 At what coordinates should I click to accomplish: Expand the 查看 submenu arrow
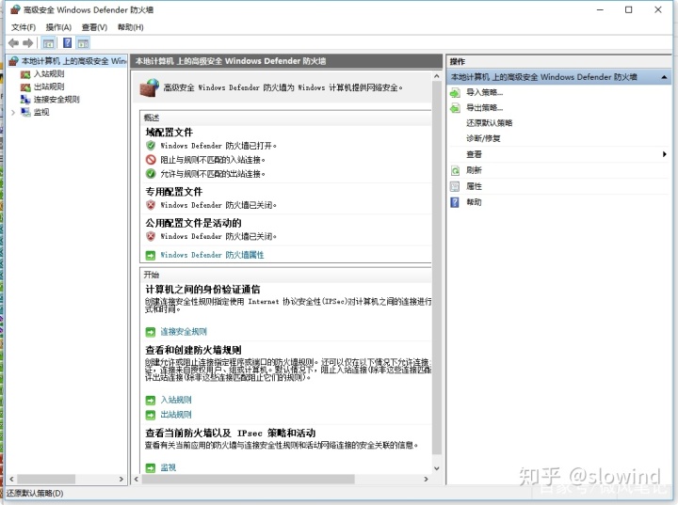pos(665,154)
